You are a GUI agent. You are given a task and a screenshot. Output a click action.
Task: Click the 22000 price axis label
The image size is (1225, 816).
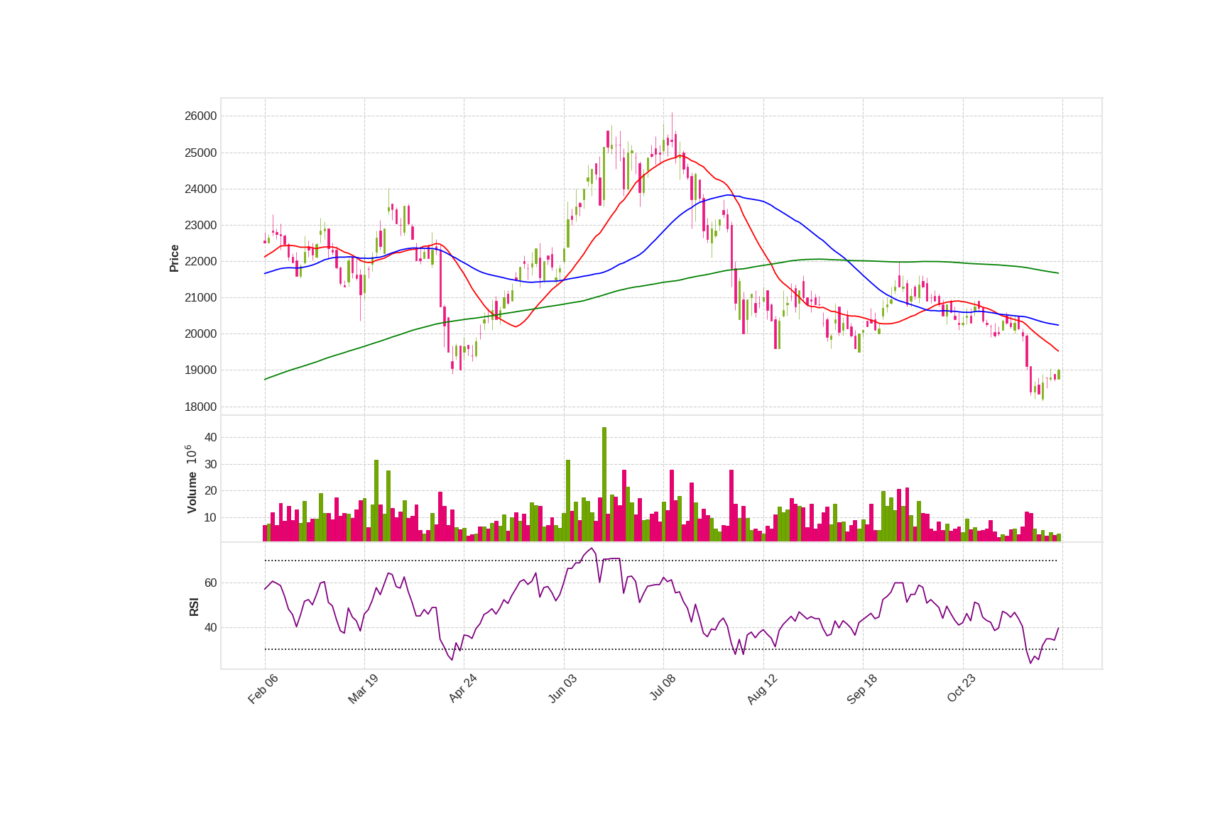pyautogui.click(x=200, y=261)
